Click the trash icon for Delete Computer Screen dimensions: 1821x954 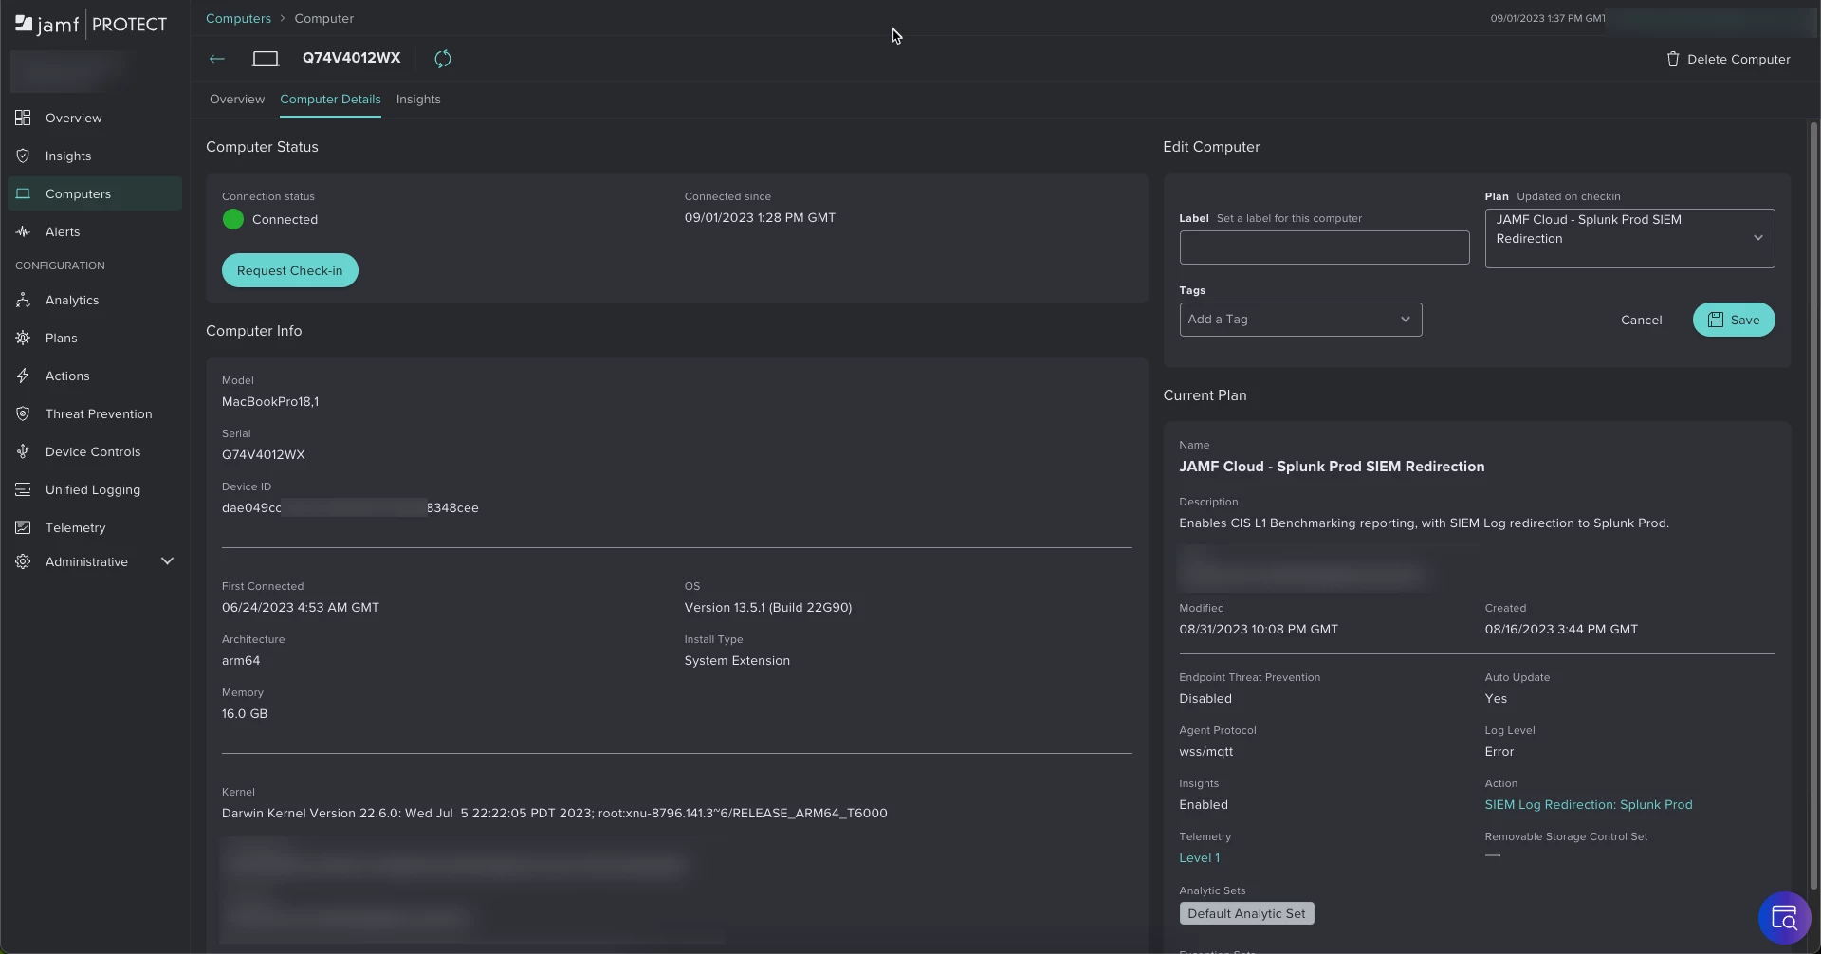[1673, 59]
